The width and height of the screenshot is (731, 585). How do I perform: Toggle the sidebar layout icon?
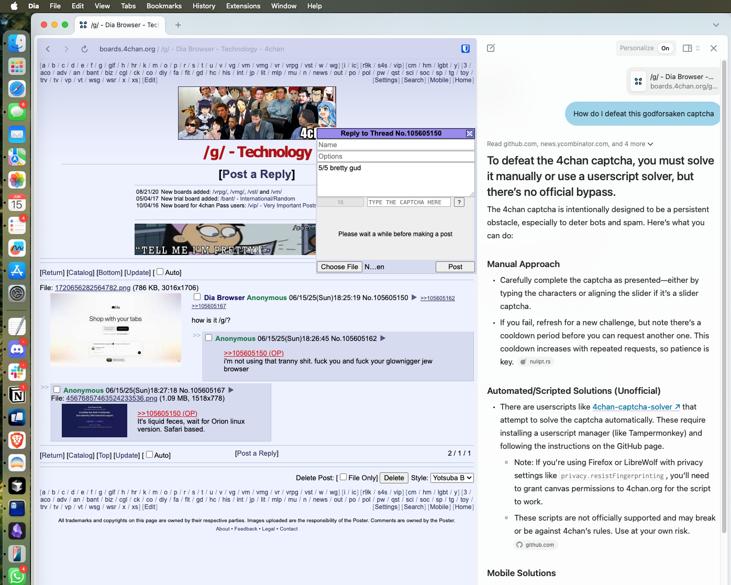pyautogui.click(x=688, y=48)
